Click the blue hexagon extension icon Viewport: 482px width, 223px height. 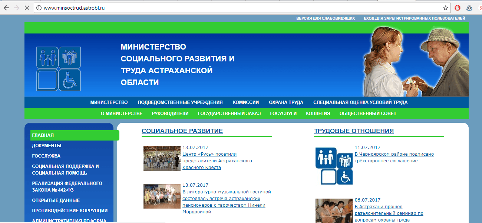point(469,8)
